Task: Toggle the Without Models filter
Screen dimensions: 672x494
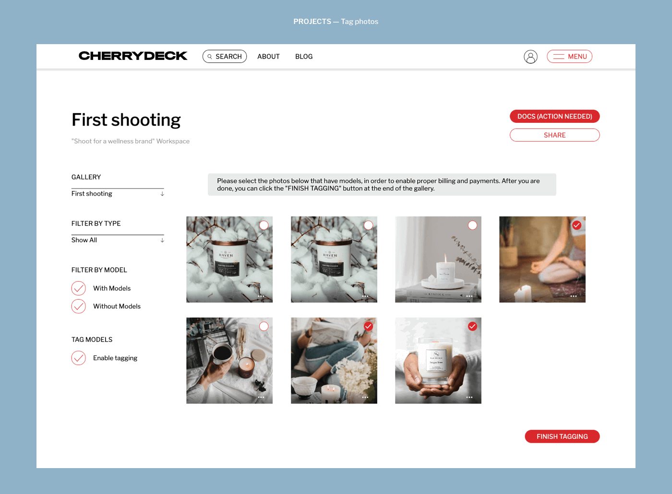Action: [x=79, y=306]
